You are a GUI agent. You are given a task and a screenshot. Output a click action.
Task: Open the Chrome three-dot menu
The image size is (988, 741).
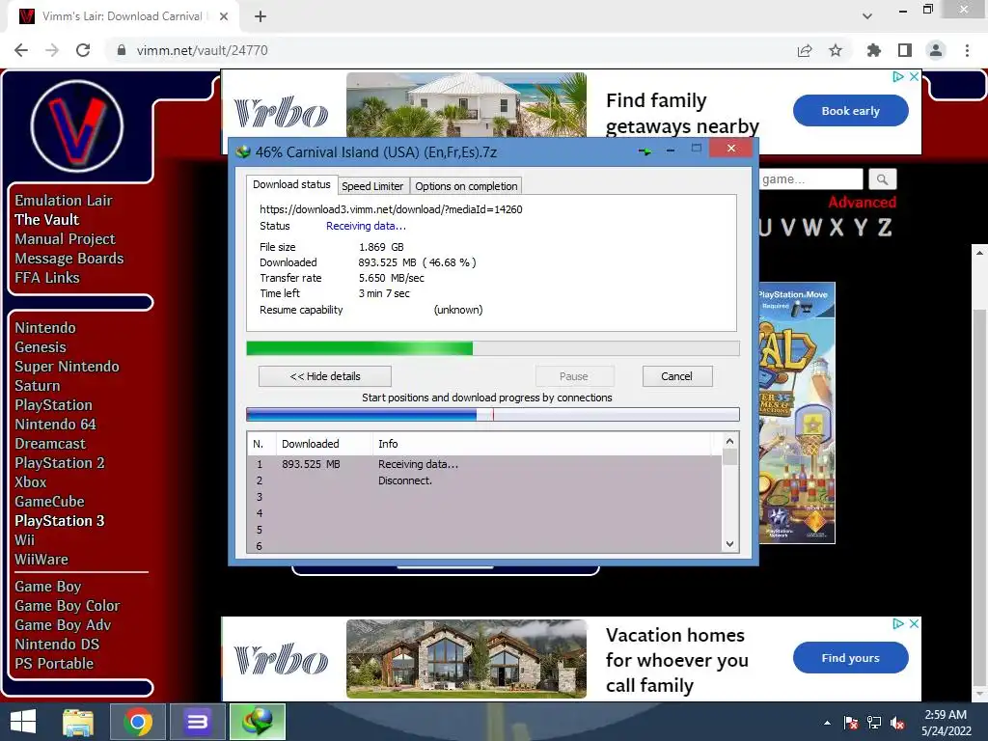point(967,50)
